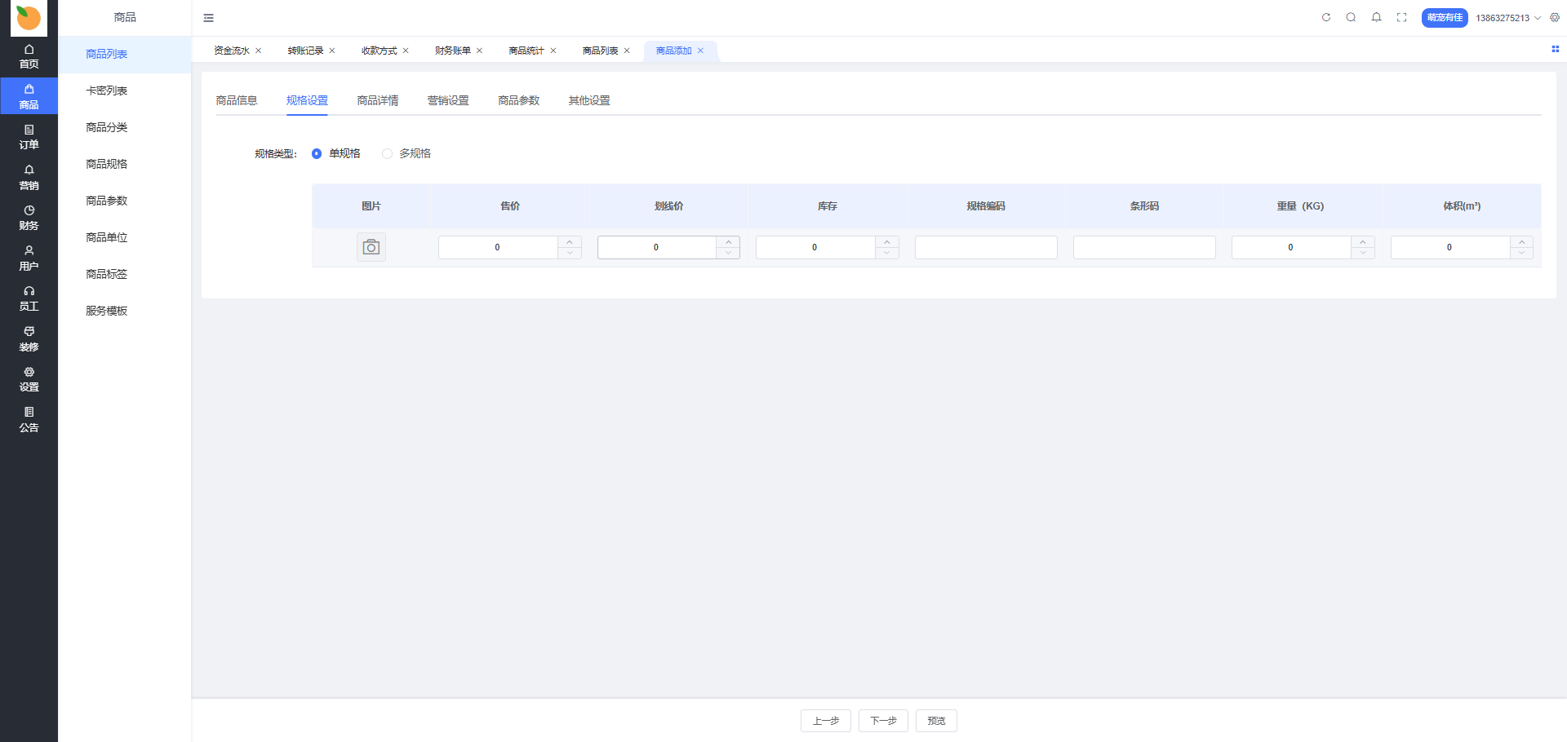Open 员工 staff section in sidebar

(x=29, y=298)
